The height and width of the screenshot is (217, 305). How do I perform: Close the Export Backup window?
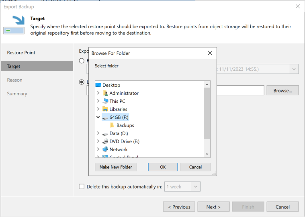298,6
